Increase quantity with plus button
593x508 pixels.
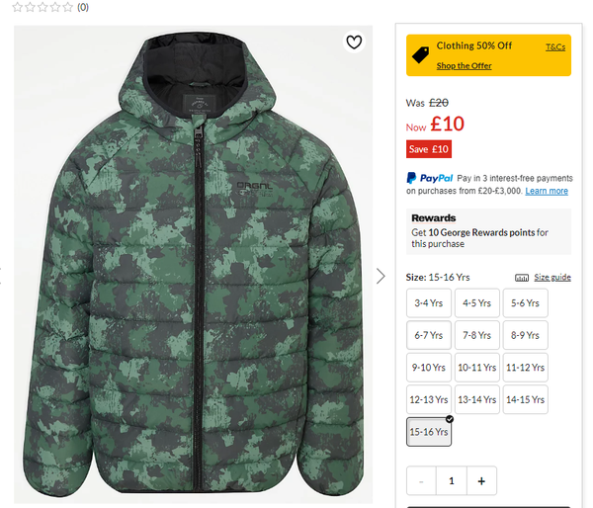tap(481, 480)
